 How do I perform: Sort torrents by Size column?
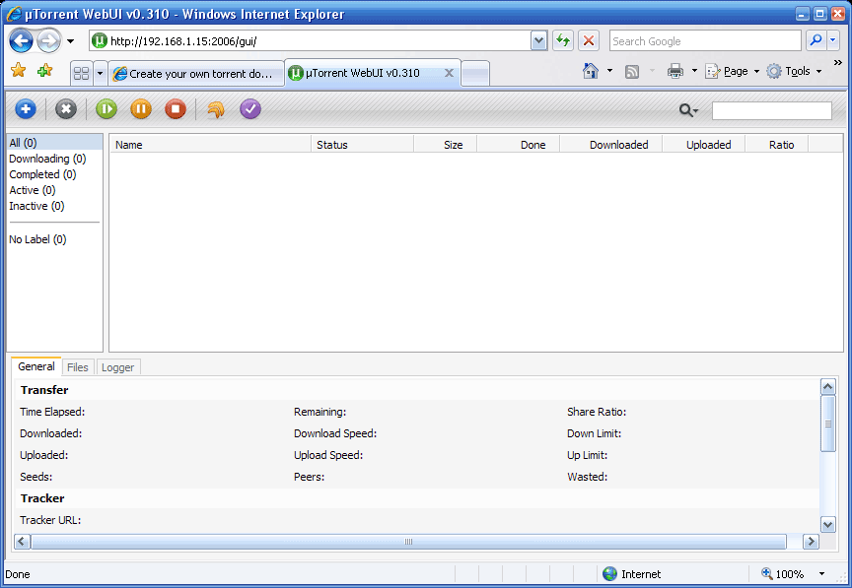point(446,145)
